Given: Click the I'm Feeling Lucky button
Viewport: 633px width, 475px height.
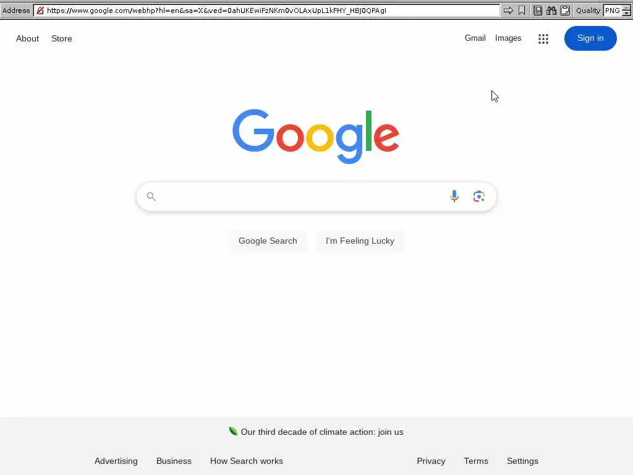Looking at the screenshot, I should (x=360, y=241).
